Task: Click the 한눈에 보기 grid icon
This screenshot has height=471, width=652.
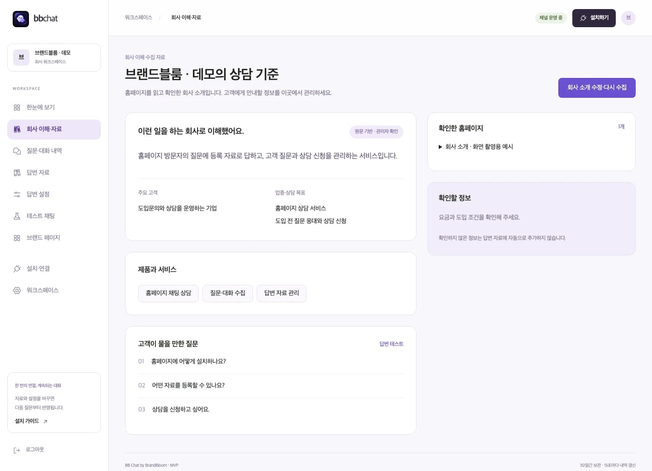Action: tap(17, 107)
